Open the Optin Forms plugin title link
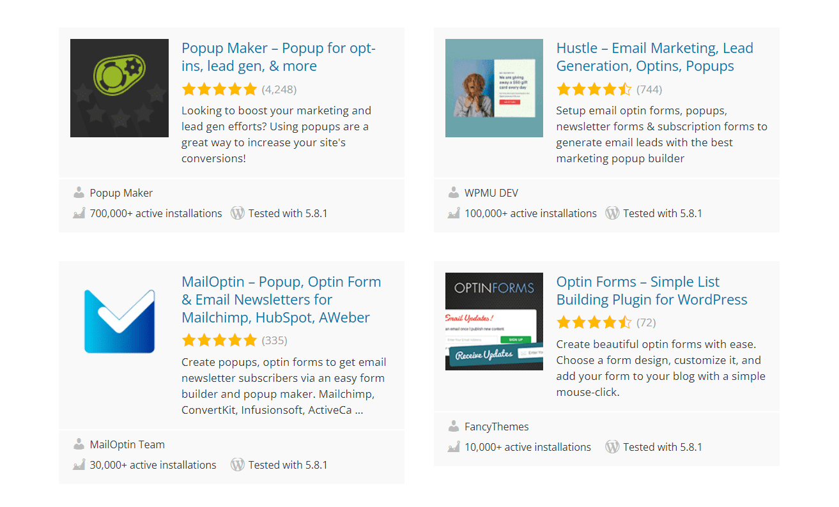Viewport: 839px width, 507px height. point(652,291)
